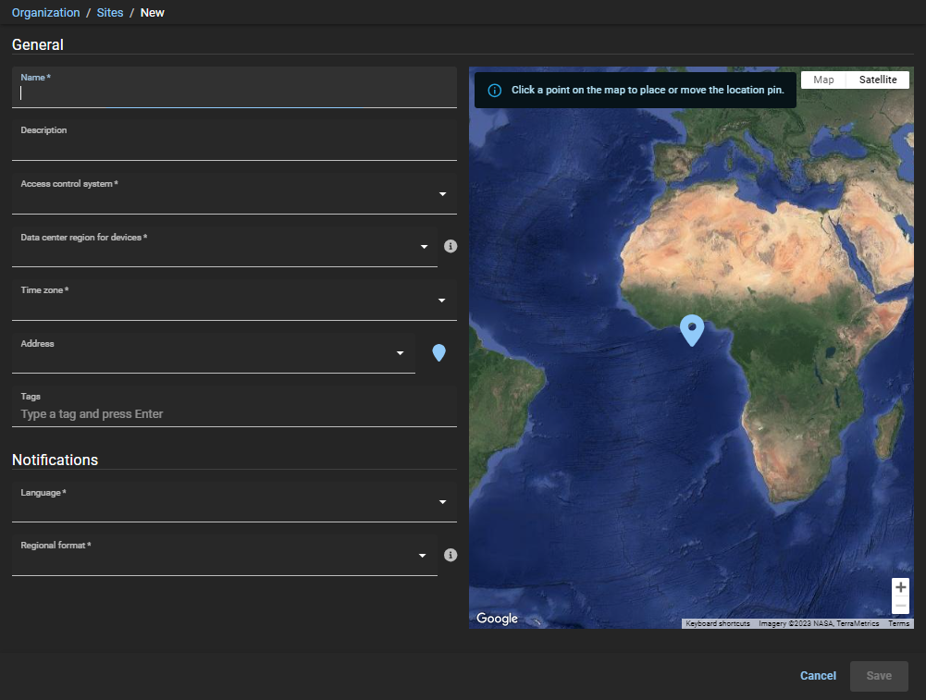The height and width of the screenshot is (700, 926).
Task: Click into the Name input field
Action: click(234, 92)
